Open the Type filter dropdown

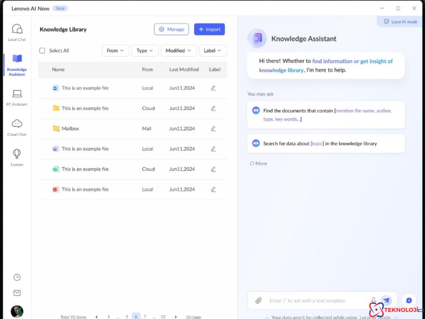145,51
